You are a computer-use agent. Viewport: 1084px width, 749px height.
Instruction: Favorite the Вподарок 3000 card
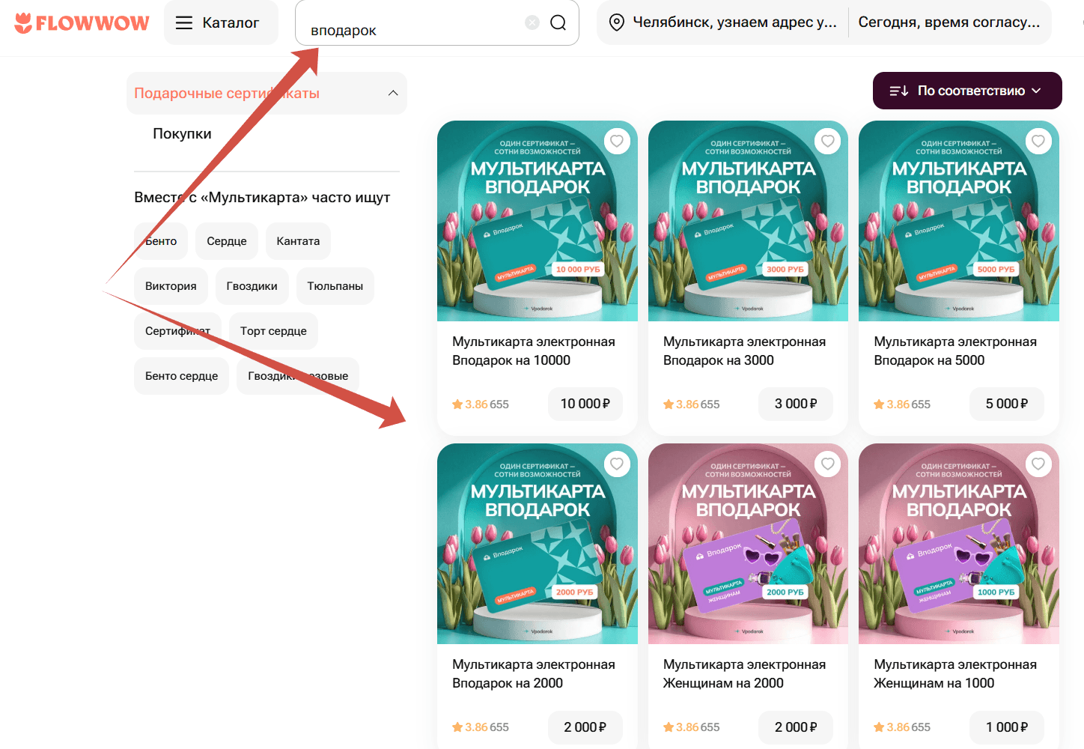tap(827, 141)
